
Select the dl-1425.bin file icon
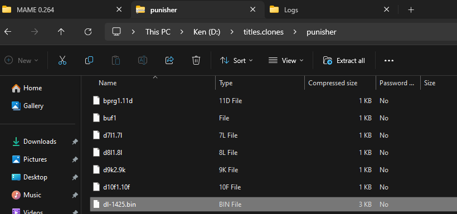click(96, 205)
